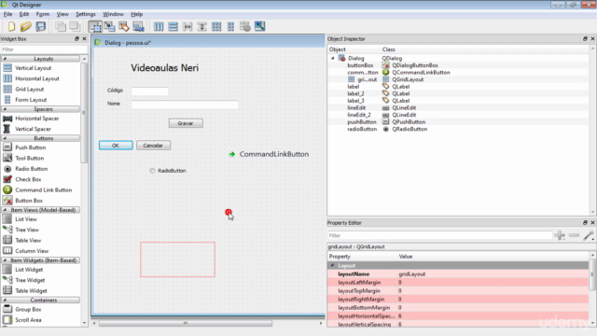597x336 pixels.
Task: Open a form using folder icon
Action: pos(26,26)
